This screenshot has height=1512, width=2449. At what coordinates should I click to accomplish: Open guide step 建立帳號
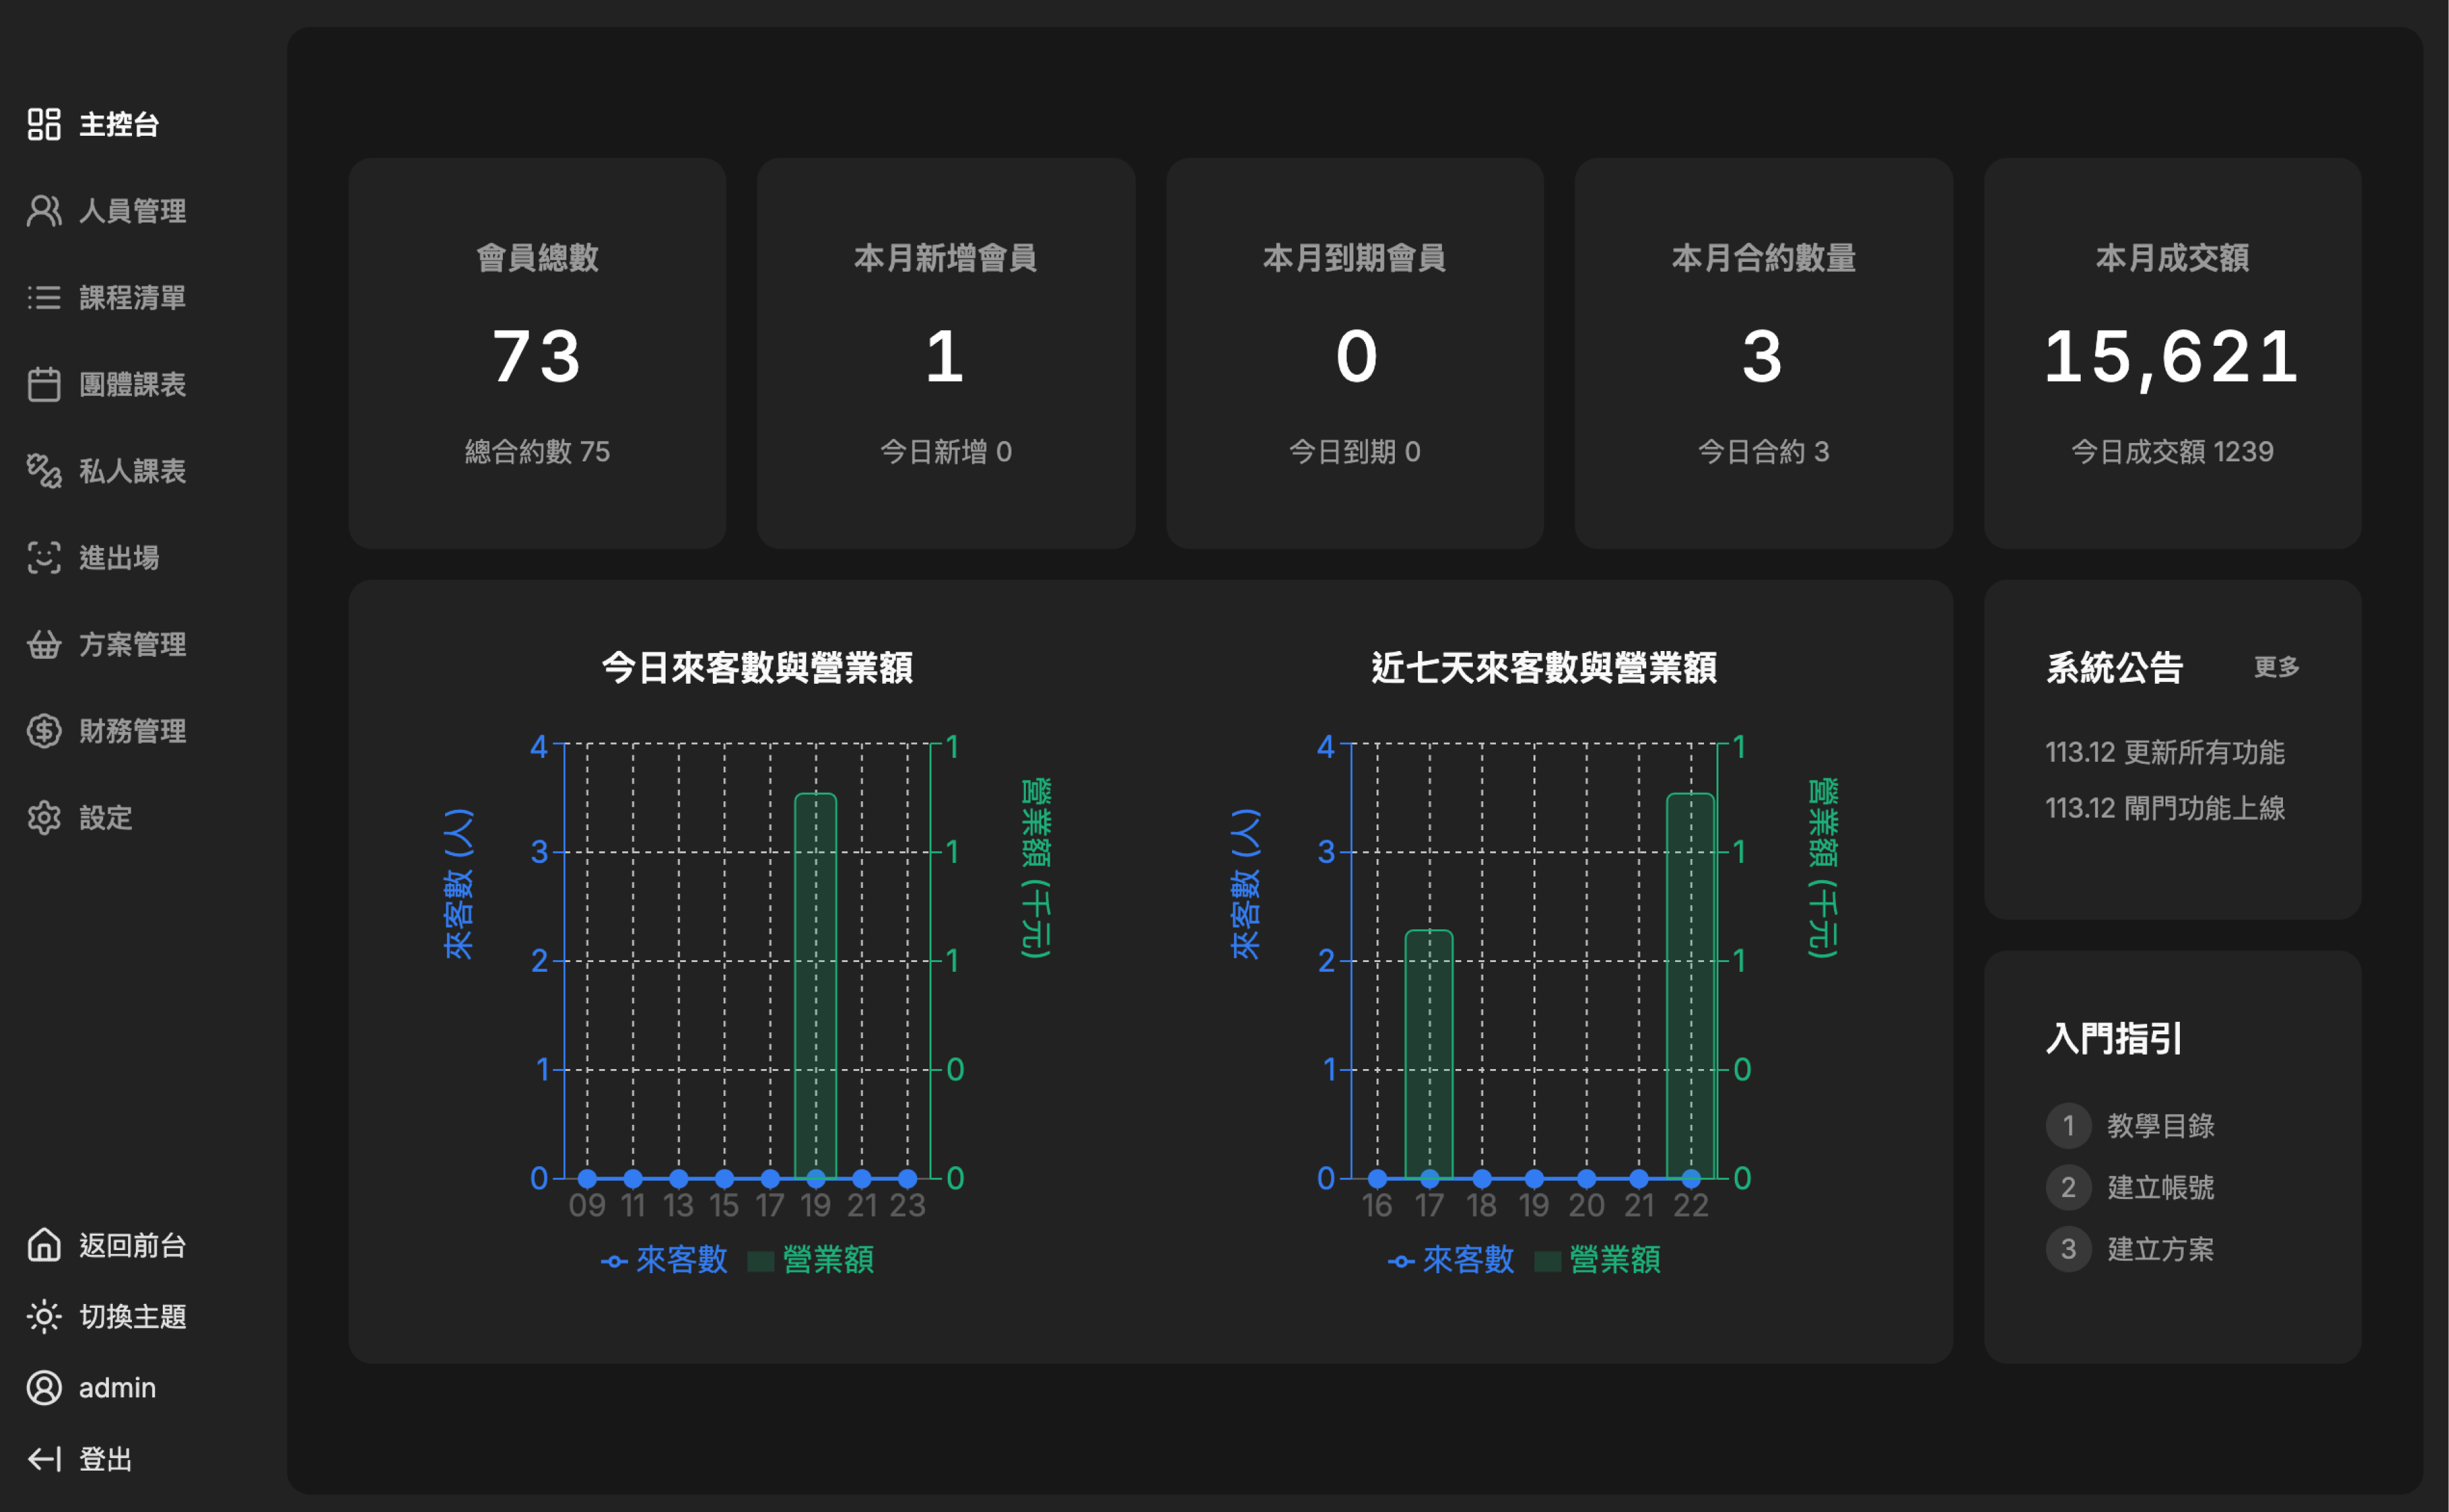[2160, 1188]
